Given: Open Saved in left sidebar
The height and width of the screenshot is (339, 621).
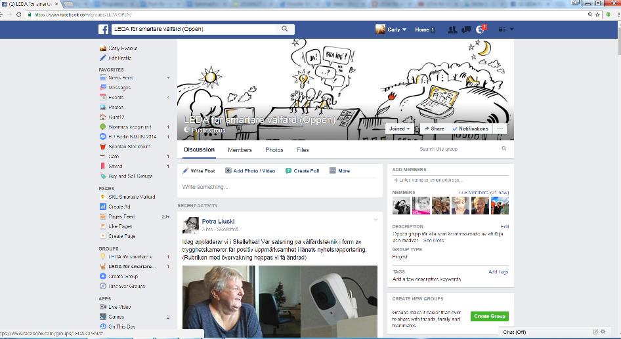Looking at the screenshot, I should pos(116,166).
